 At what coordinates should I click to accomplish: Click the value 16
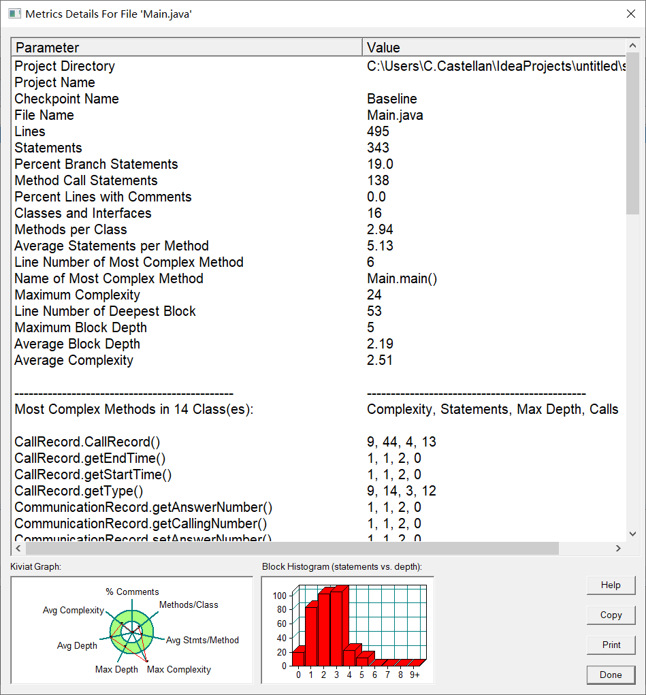[374, 213]
